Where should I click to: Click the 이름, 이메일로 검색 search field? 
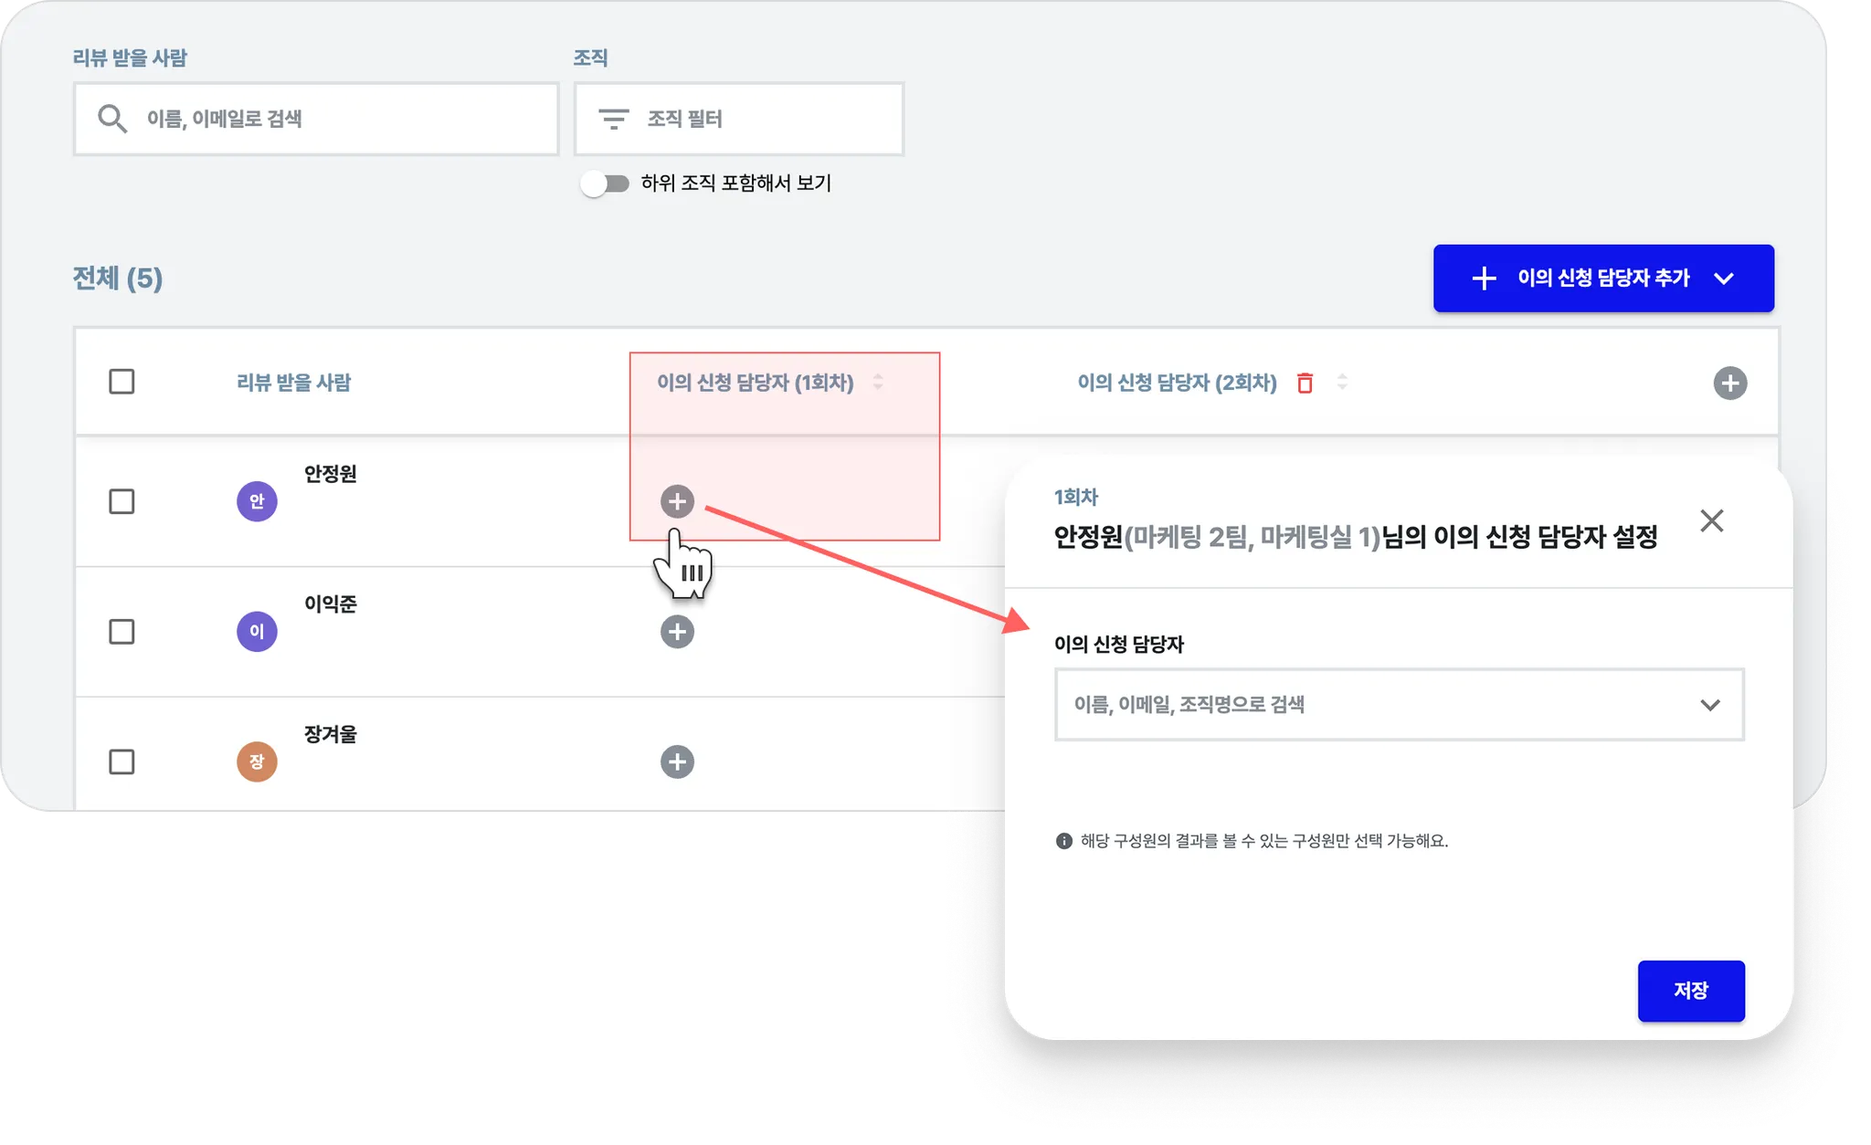point(316,119)
